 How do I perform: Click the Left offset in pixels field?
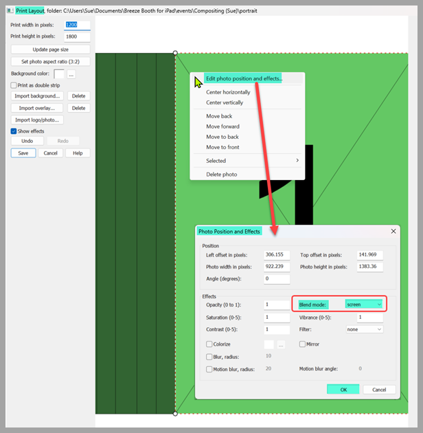277,255
